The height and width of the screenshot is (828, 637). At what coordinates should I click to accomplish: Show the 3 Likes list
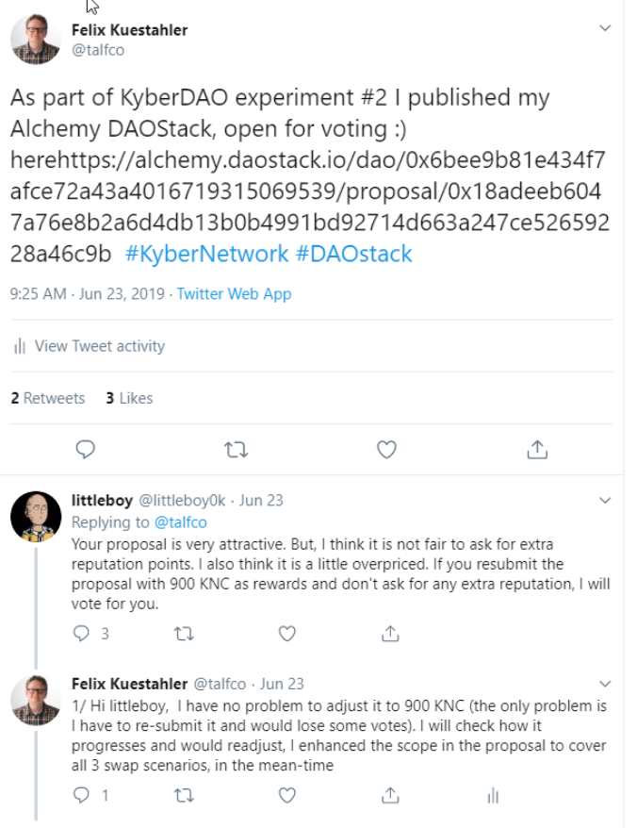tap(129, 398)
